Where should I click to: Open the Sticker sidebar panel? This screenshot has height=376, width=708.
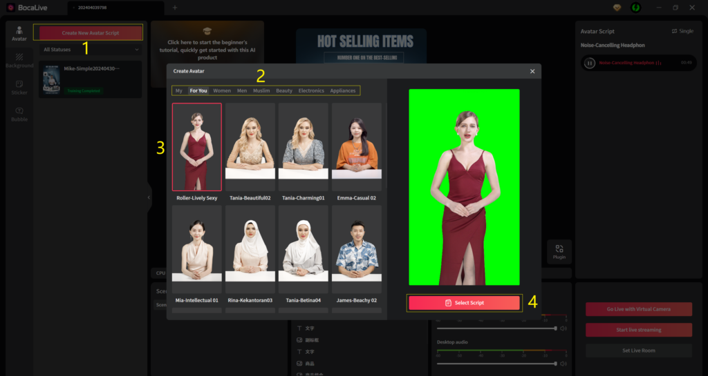pyautogui.click(x=19, y=88)
